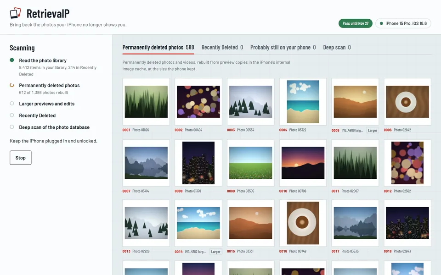The image size is (441, 275).
Task: Select thumbnail 0012 Photo 02562
Action: pos(407,163)
